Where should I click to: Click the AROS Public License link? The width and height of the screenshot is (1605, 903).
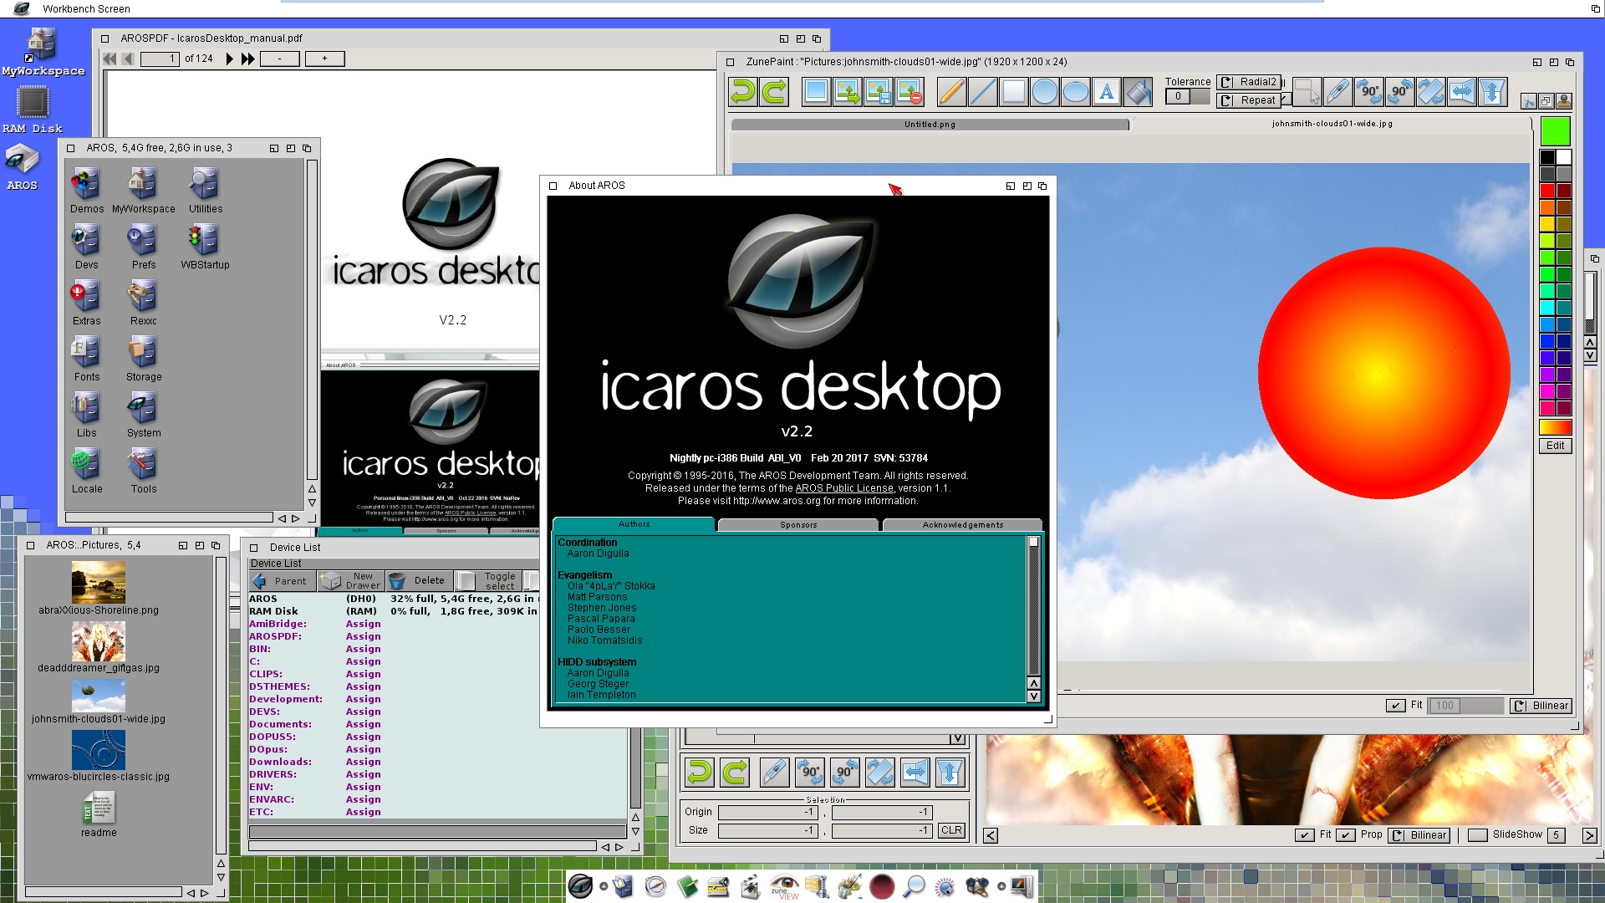(x=844, y=488)
